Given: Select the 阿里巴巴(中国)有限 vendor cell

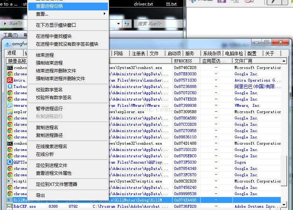Looking at the screenshot, I should (257, 86).
